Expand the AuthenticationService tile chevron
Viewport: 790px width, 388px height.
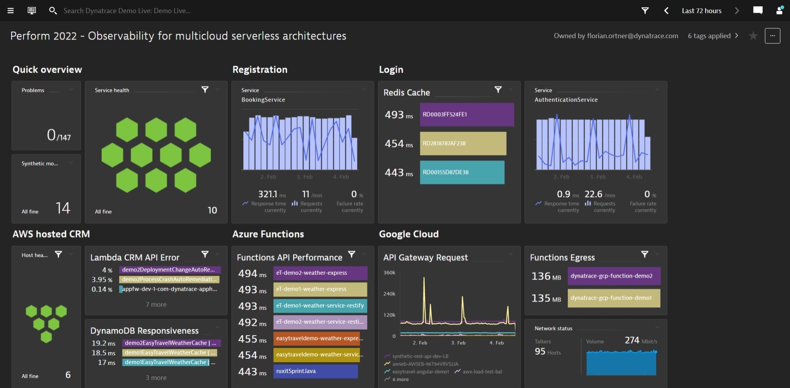(x=657, y=89)
